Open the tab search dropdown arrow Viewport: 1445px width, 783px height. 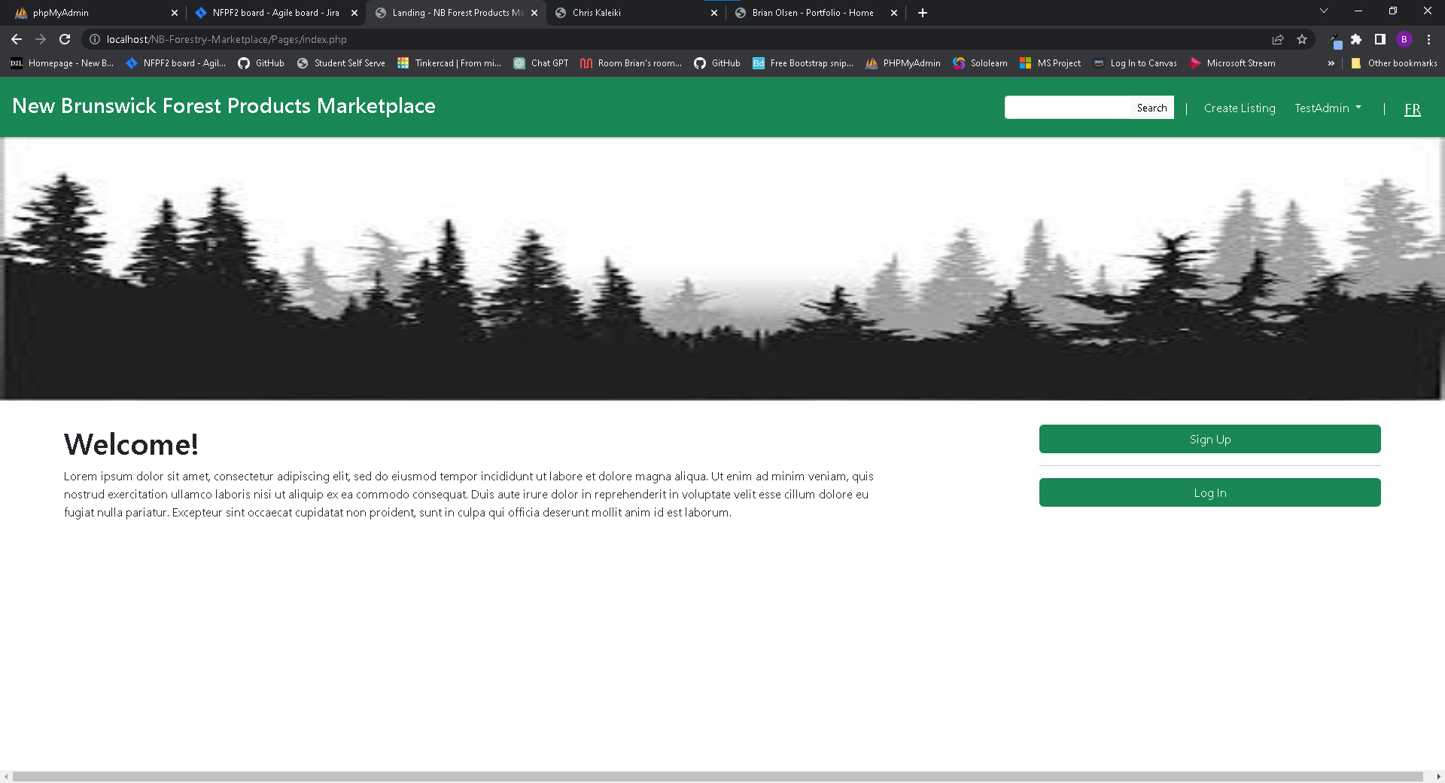point(1324,11)
